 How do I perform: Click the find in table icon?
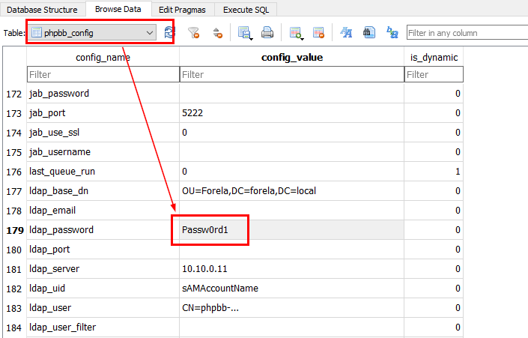click(368, 33)
